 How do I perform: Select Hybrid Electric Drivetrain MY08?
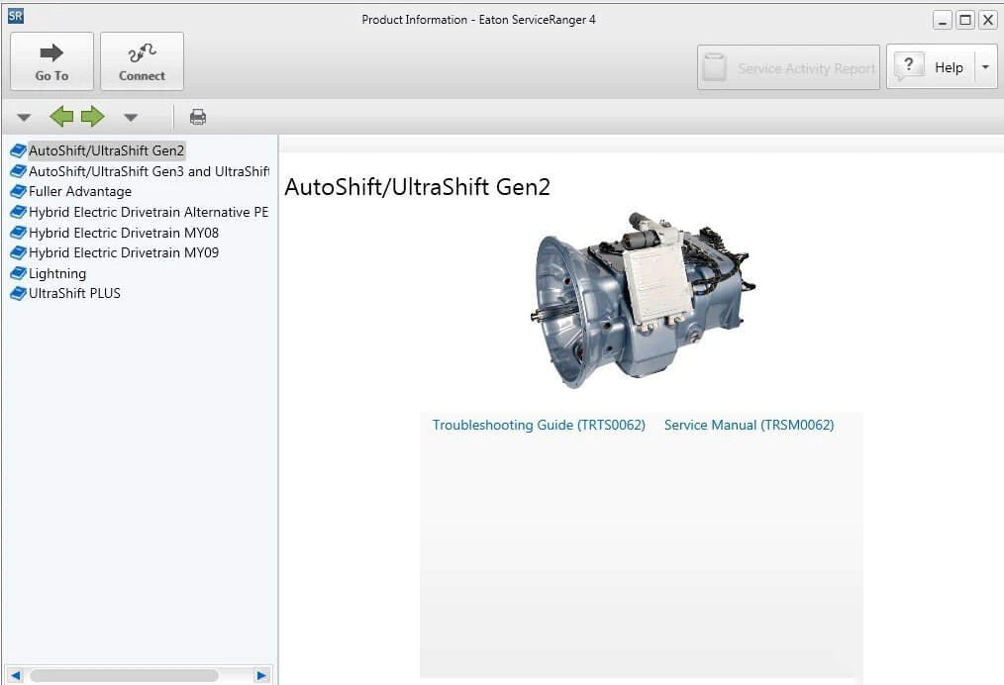[x=124, y=233]
